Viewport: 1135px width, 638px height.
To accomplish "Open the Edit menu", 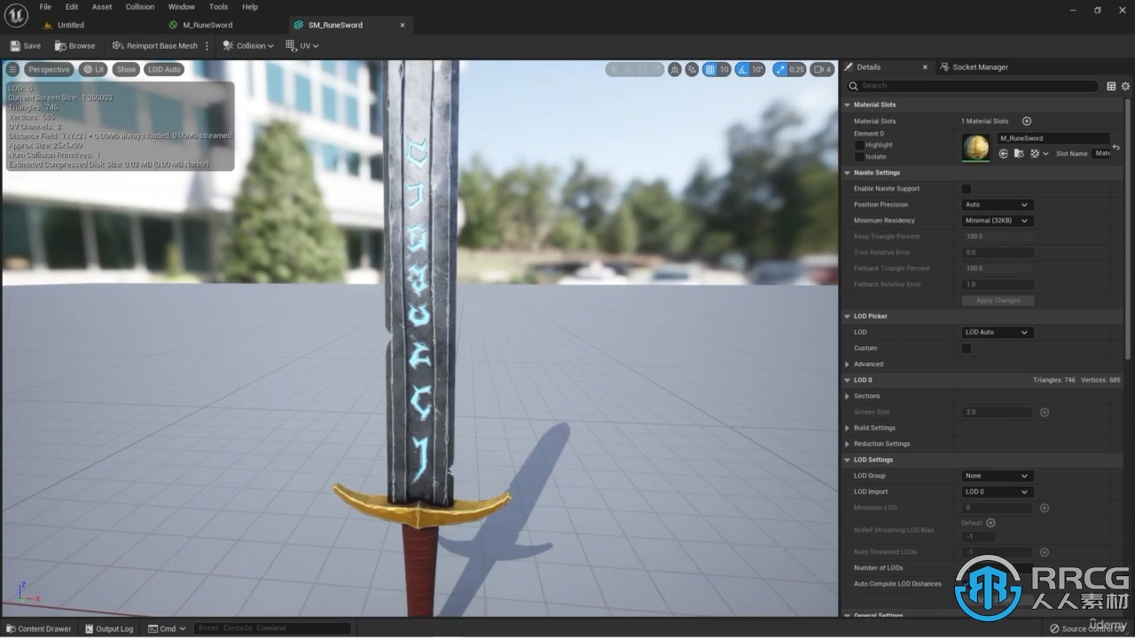I will (x=72, y=7).
